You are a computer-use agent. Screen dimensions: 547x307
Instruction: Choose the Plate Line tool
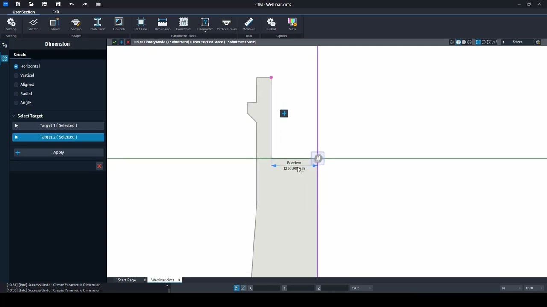pos(97,24)
